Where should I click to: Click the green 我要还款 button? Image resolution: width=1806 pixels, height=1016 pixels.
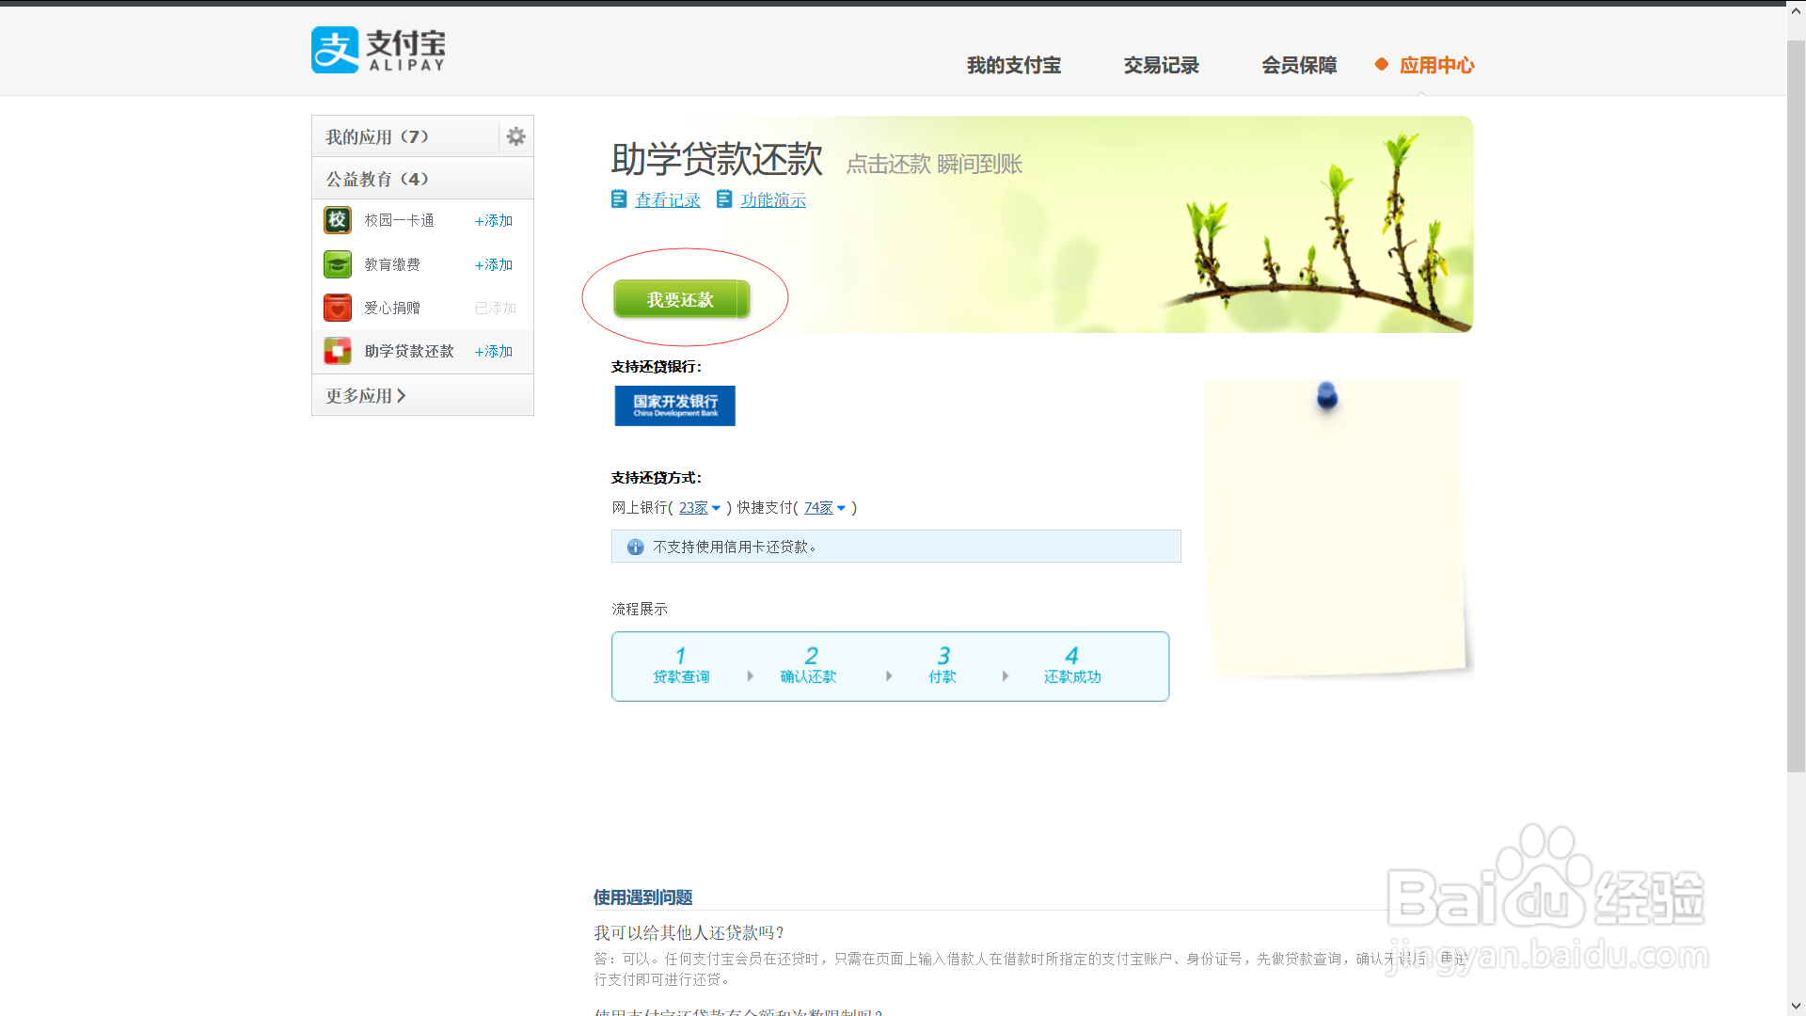coord(680,298)
